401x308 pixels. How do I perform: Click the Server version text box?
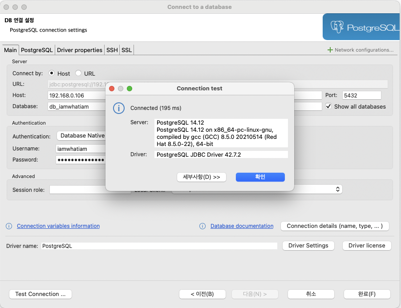point(221,133)
